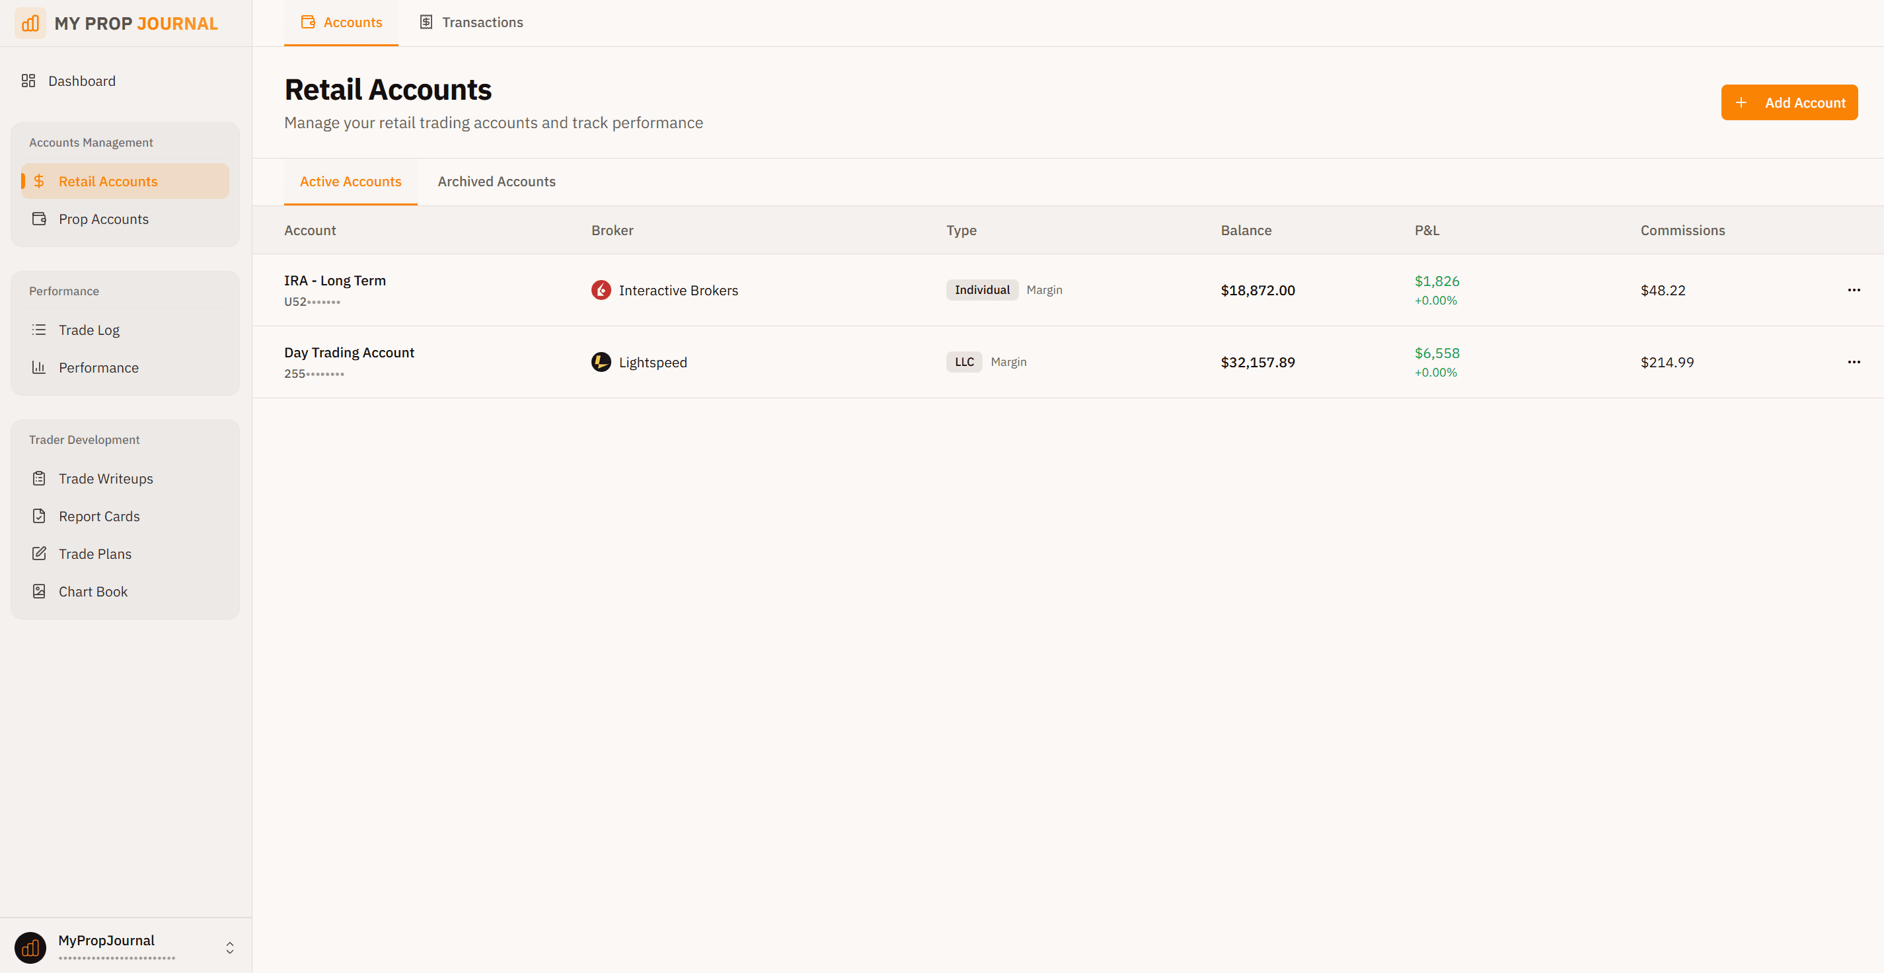
Task: Click the $214.99 commissions value
Action: point(1667,362)
